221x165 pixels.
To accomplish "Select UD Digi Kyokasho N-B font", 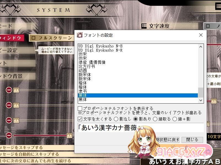I will [100, 46].
